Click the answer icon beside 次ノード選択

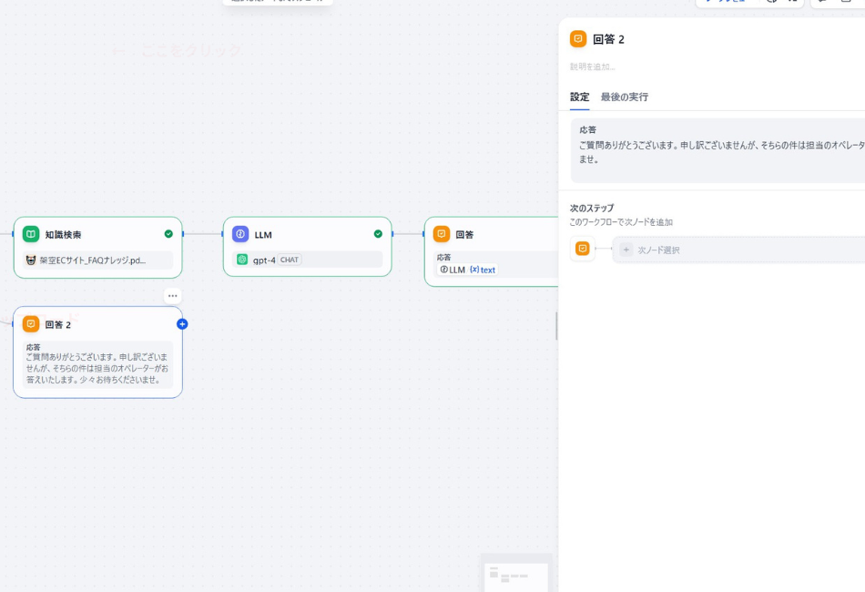[582, 249]
